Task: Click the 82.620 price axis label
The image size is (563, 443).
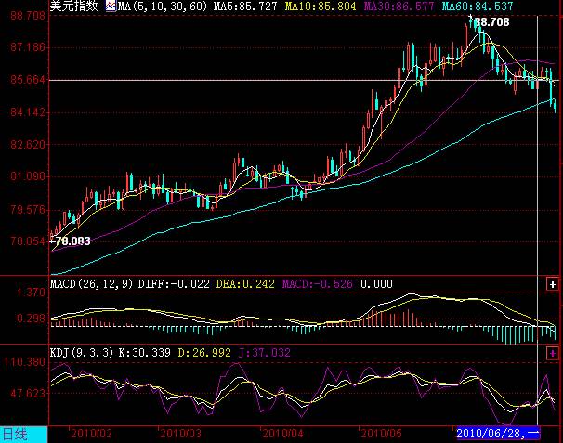Action: click(x=28, y=145)
